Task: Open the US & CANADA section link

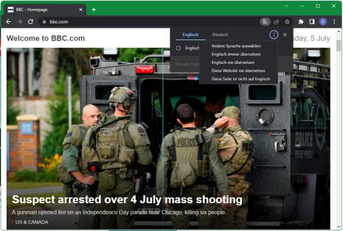Action: (x=32, y=222)
